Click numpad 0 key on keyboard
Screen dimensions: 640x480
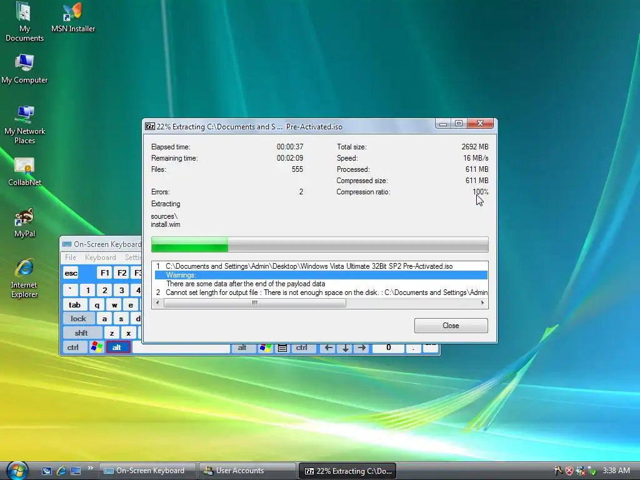click(389, 347)
